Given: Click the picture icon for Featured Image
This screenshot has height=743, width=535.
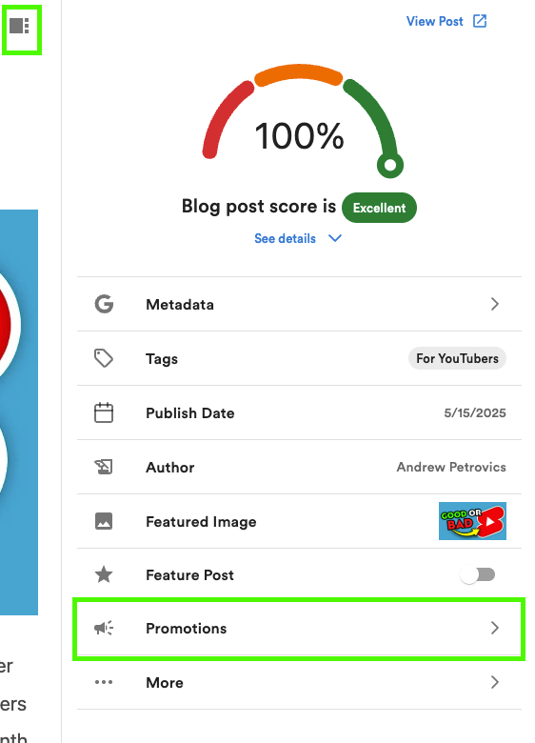Looking at the screenshot, I should pos(104,521).
